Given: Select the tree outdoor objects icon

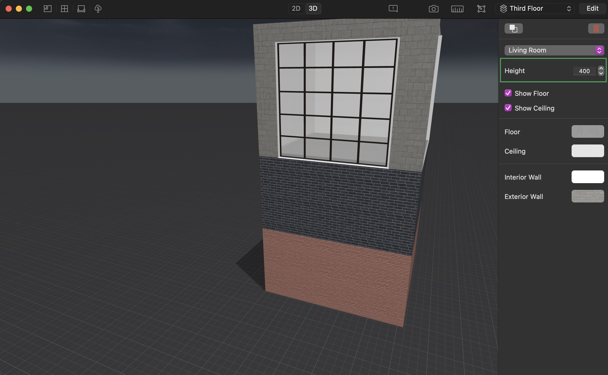Looking at the screenshot, I should click(98, 9).
